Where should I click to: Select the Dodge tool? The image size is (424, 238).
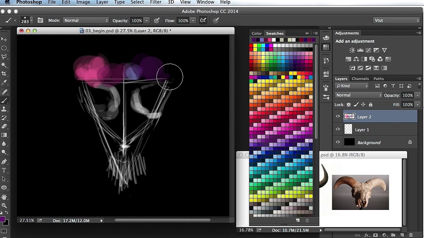[4, 152]
